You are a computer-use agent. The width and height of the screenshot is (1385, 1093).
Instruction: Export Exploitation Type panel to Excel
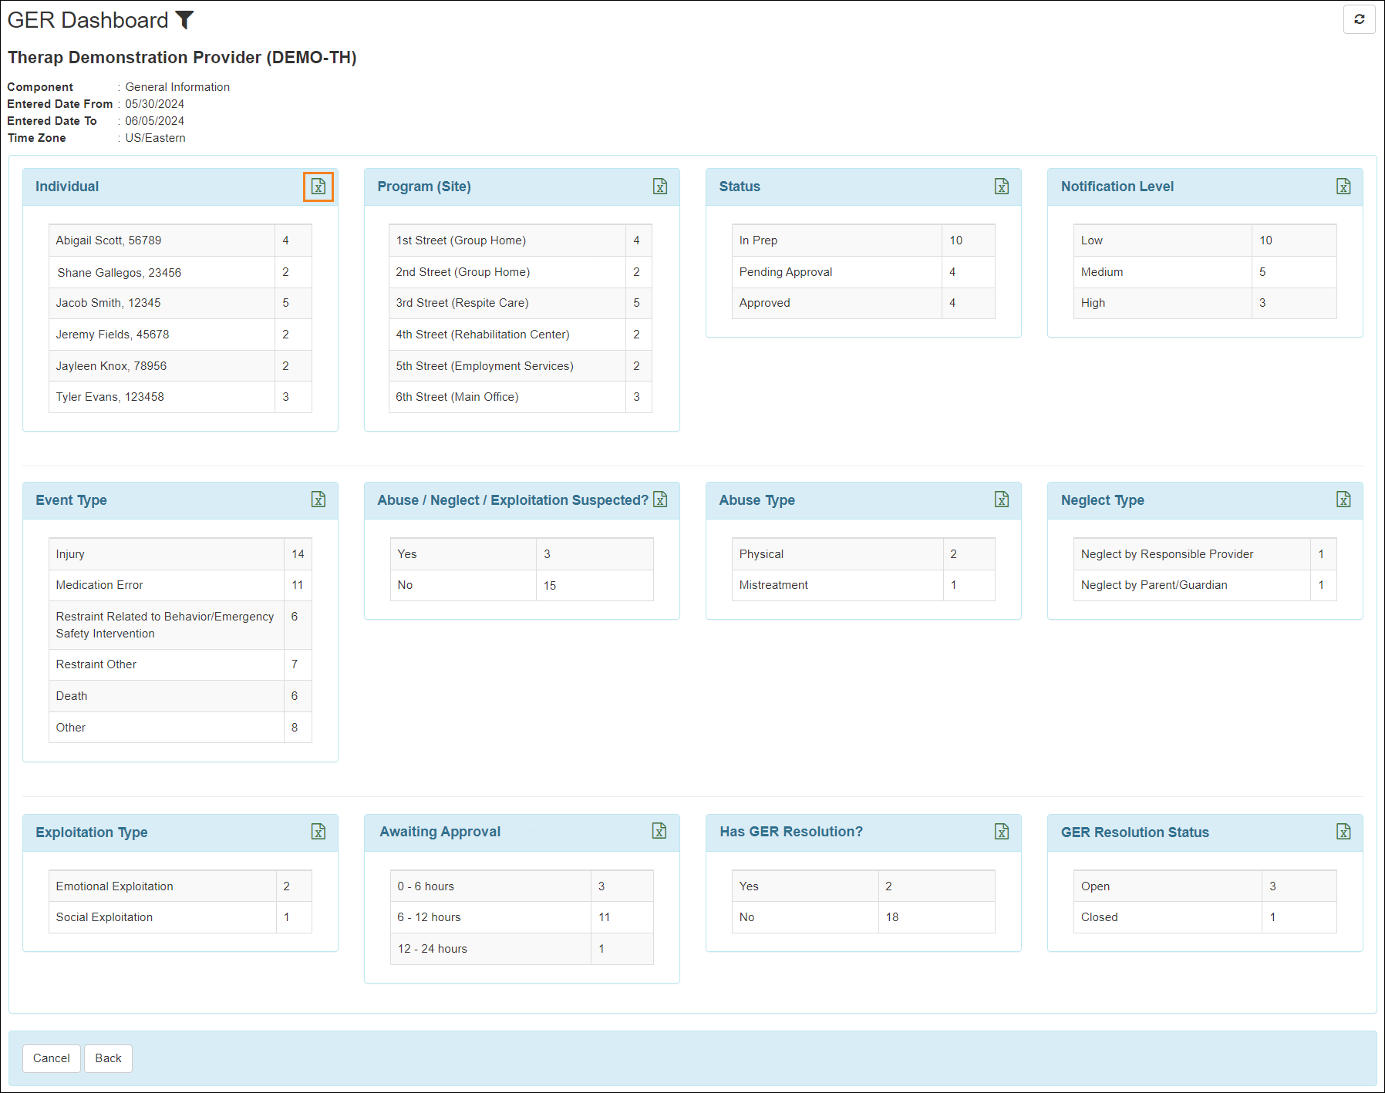point(318,832)
